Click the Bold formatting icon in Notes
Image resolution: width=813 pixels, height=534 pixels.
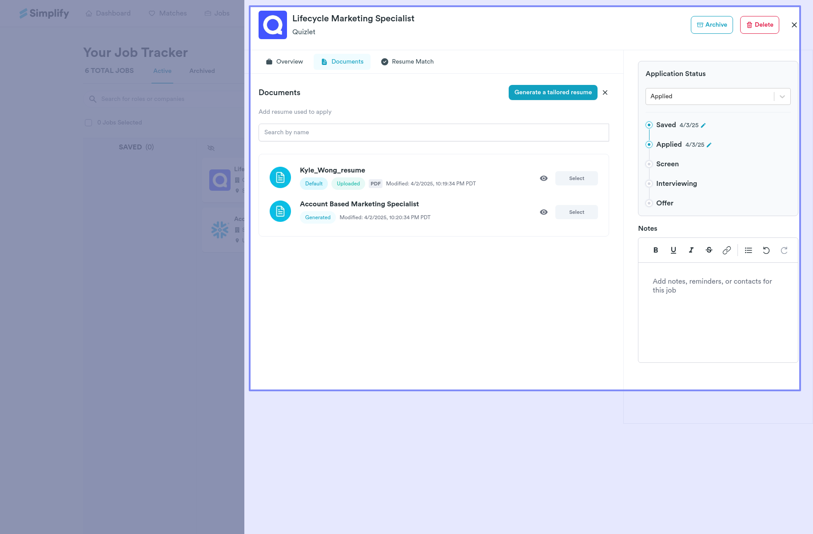[x=655, y=250]
